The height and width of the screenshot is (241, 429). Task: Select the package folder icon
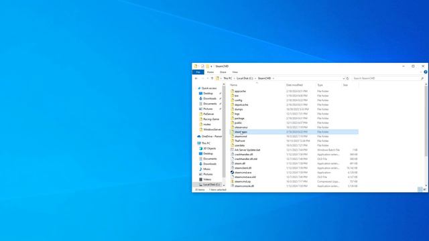point(232,118)
